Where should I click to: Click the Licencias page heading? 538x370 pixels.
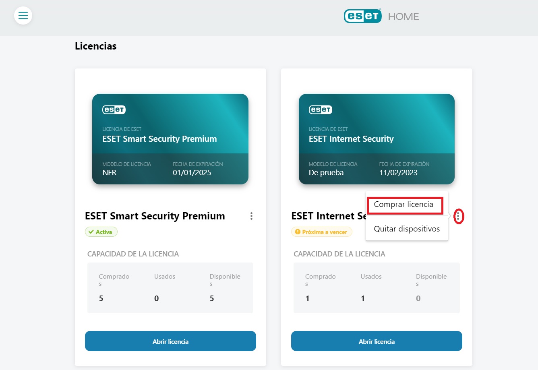95,46
